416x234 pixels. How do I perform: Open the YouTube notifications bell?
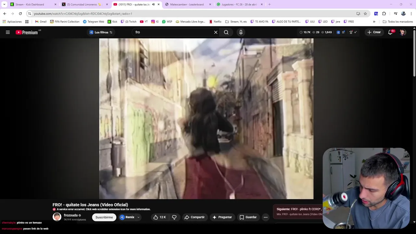coord(391,32)
